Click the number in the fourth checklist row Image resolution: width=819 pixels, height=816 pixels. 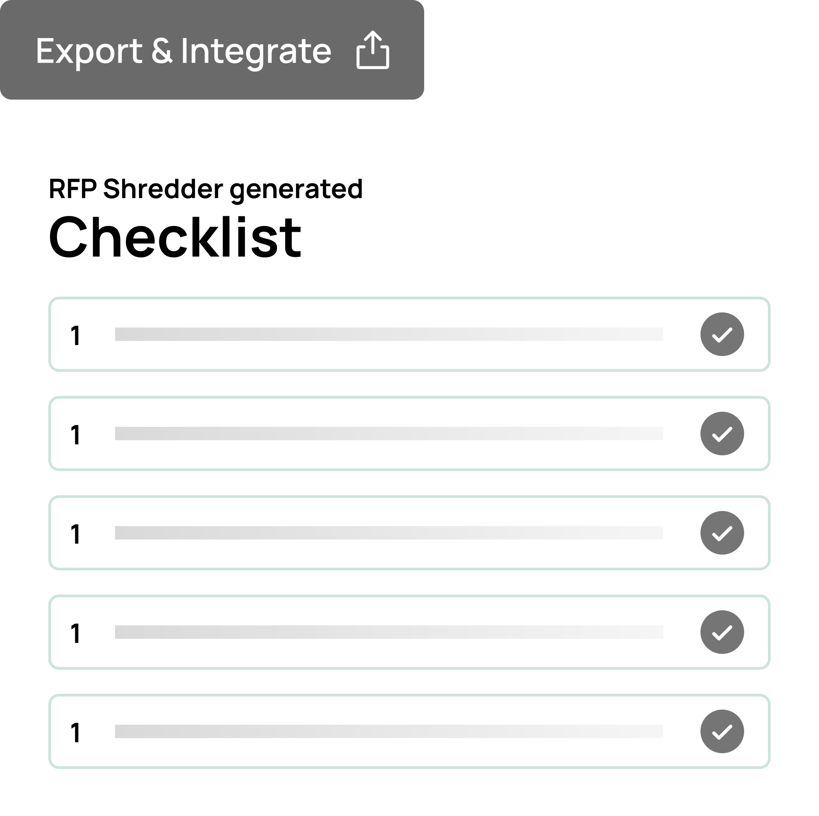75,633
